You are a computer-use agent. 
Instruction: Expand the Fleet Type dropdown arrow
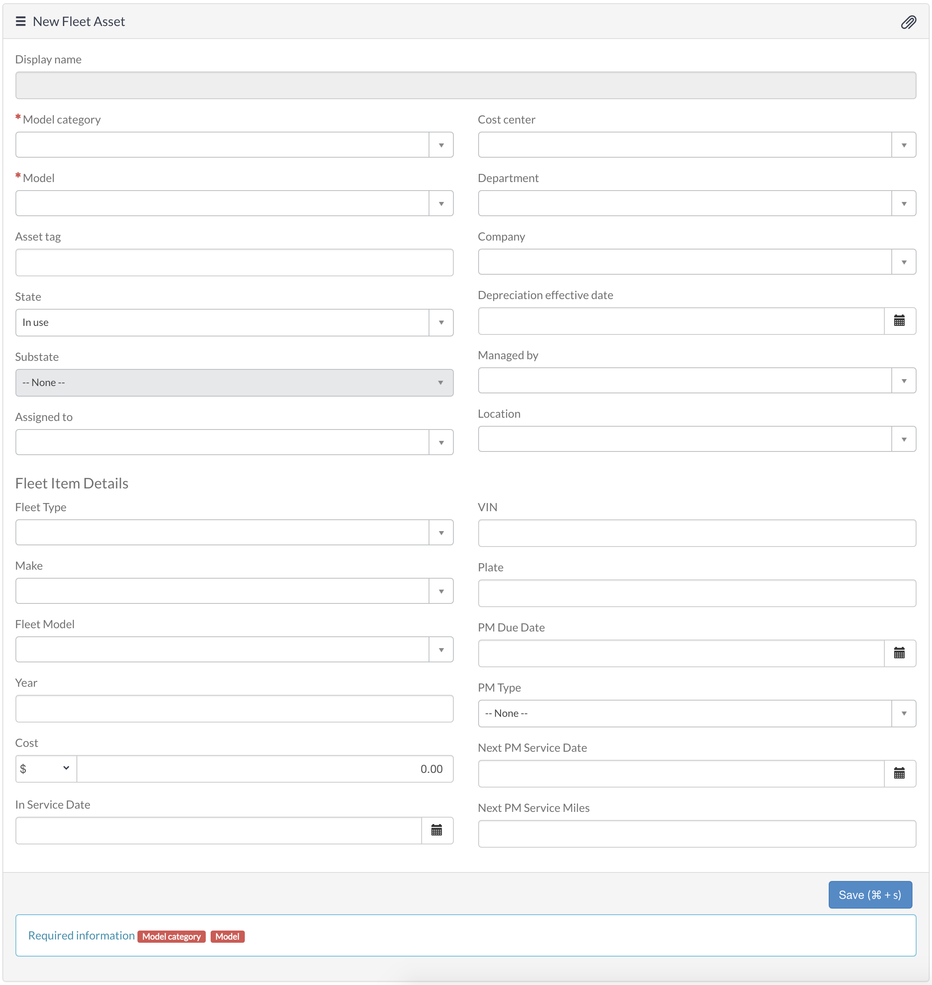(x=441, y=533)
